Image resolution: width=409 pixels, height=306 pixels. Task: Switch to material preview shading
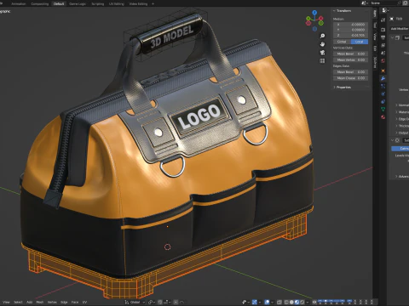click(x=297, y=302)
